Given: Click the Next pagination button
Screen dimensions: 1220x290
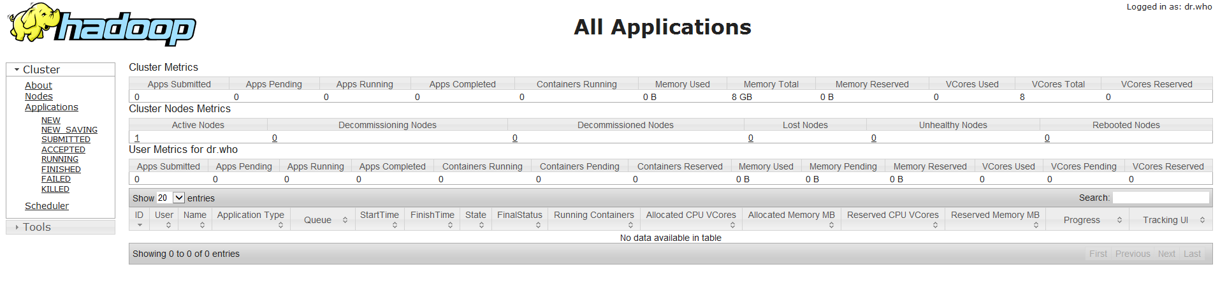Looking at the screenshot, I should pyautogui.click(x=1166, y=254).
